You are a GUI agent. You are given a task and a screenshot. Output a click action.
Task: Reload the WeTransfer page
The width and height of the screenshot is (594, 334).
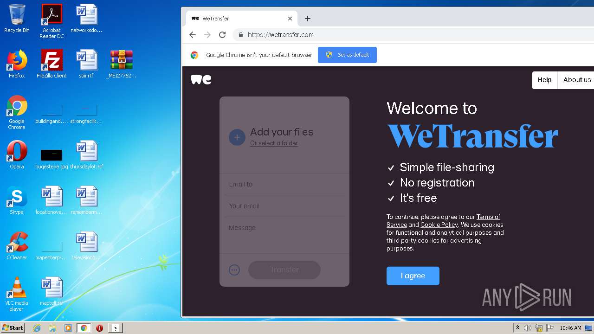coord(222,35)
